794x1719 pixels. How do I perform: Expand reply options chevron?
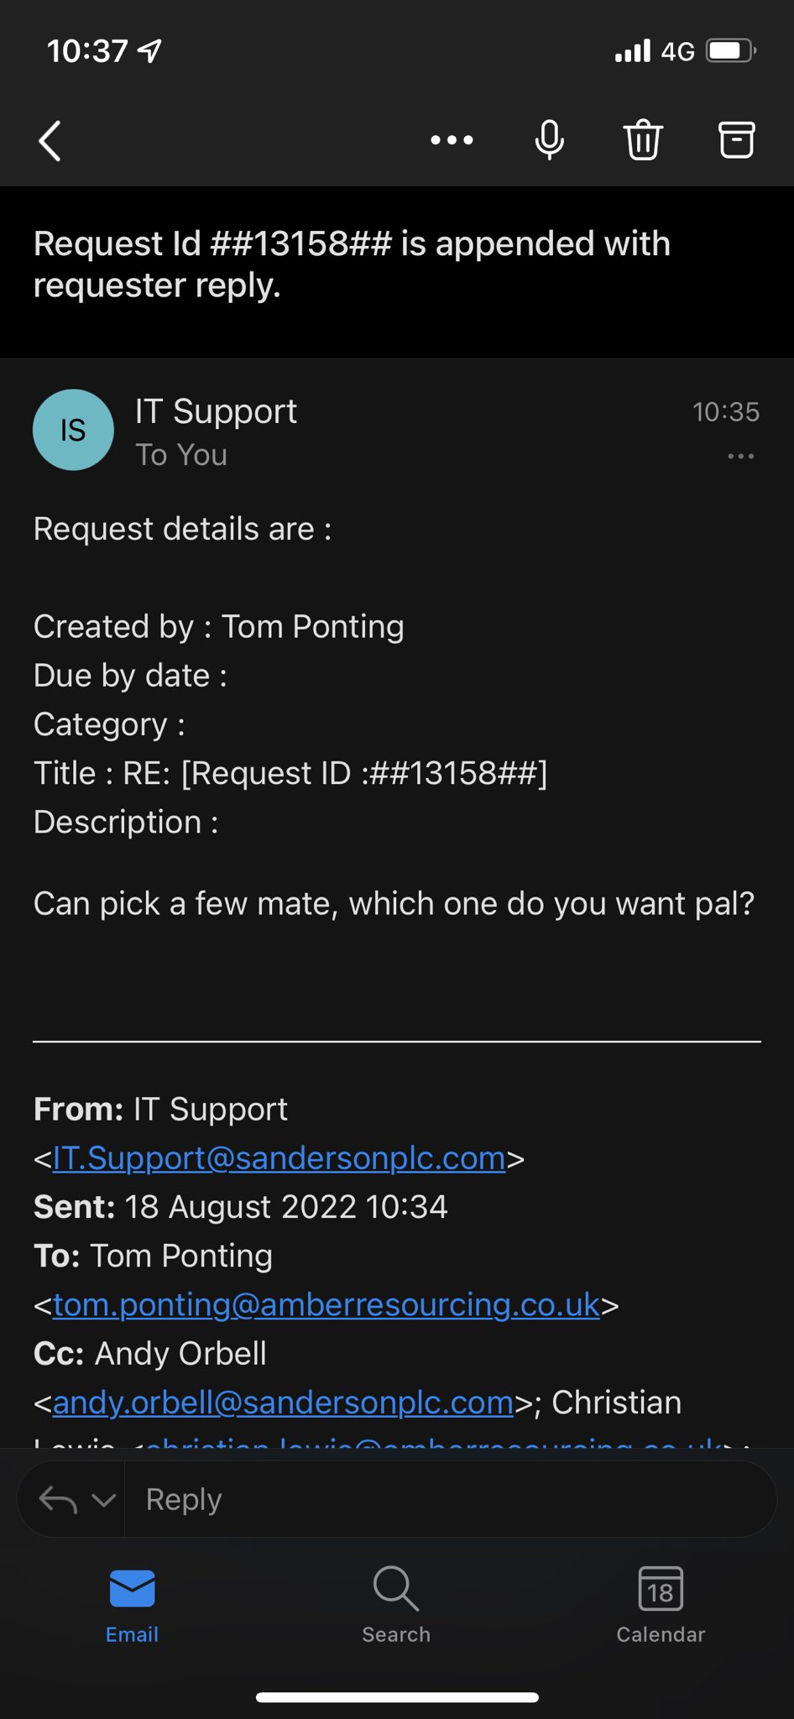click(103, 1499)
